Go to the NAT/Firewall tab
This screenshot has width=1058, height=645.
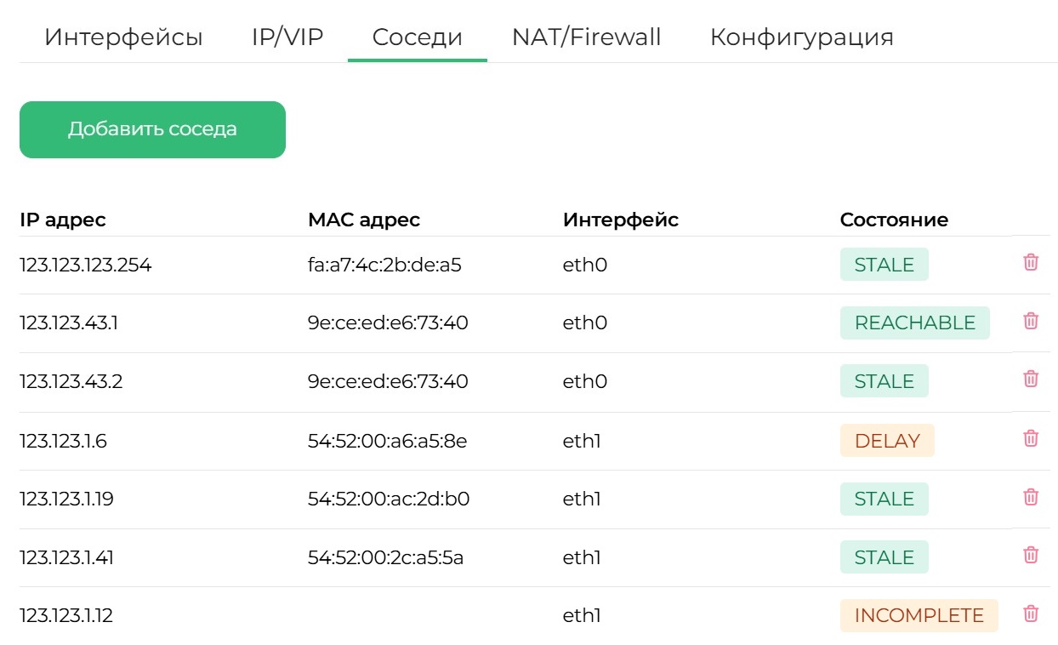pyautogui.click(x=586, y=37)
